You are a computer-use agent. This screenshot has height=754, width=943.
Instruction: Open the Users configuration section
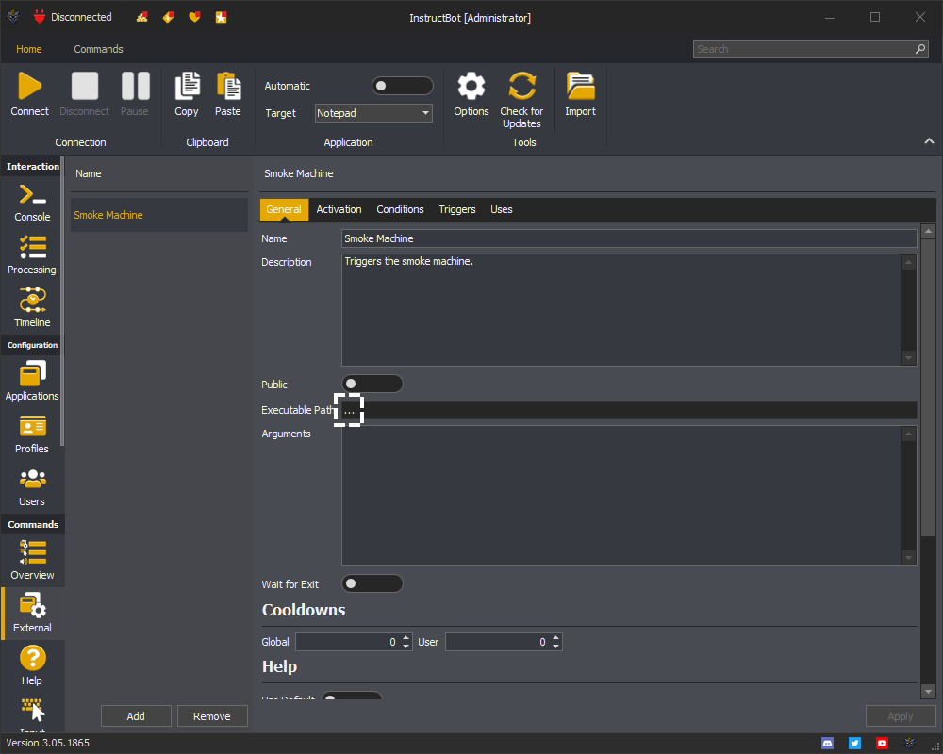(x=32, y=487)
